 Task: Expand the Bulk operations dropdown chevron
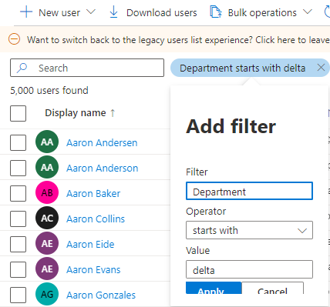[308, 12]
